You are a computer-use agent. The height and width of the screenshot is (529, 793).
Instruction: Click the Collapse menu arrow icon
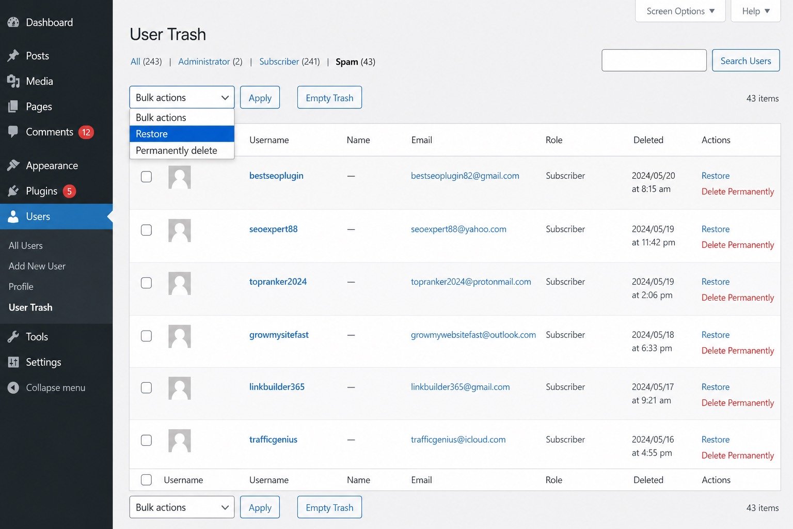pyautogui.click(x=13, y=387)
